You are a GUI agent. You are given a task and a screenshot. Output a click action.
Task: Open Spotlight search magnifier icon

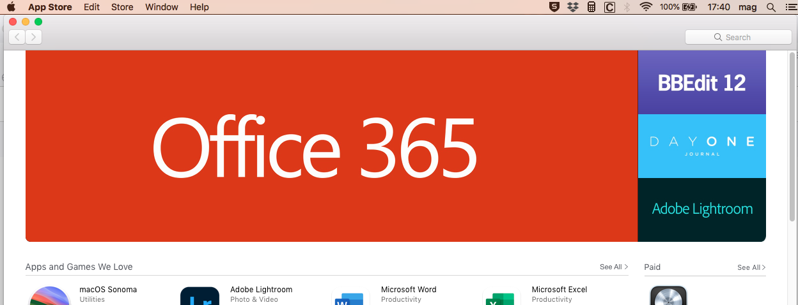point(771,7)
